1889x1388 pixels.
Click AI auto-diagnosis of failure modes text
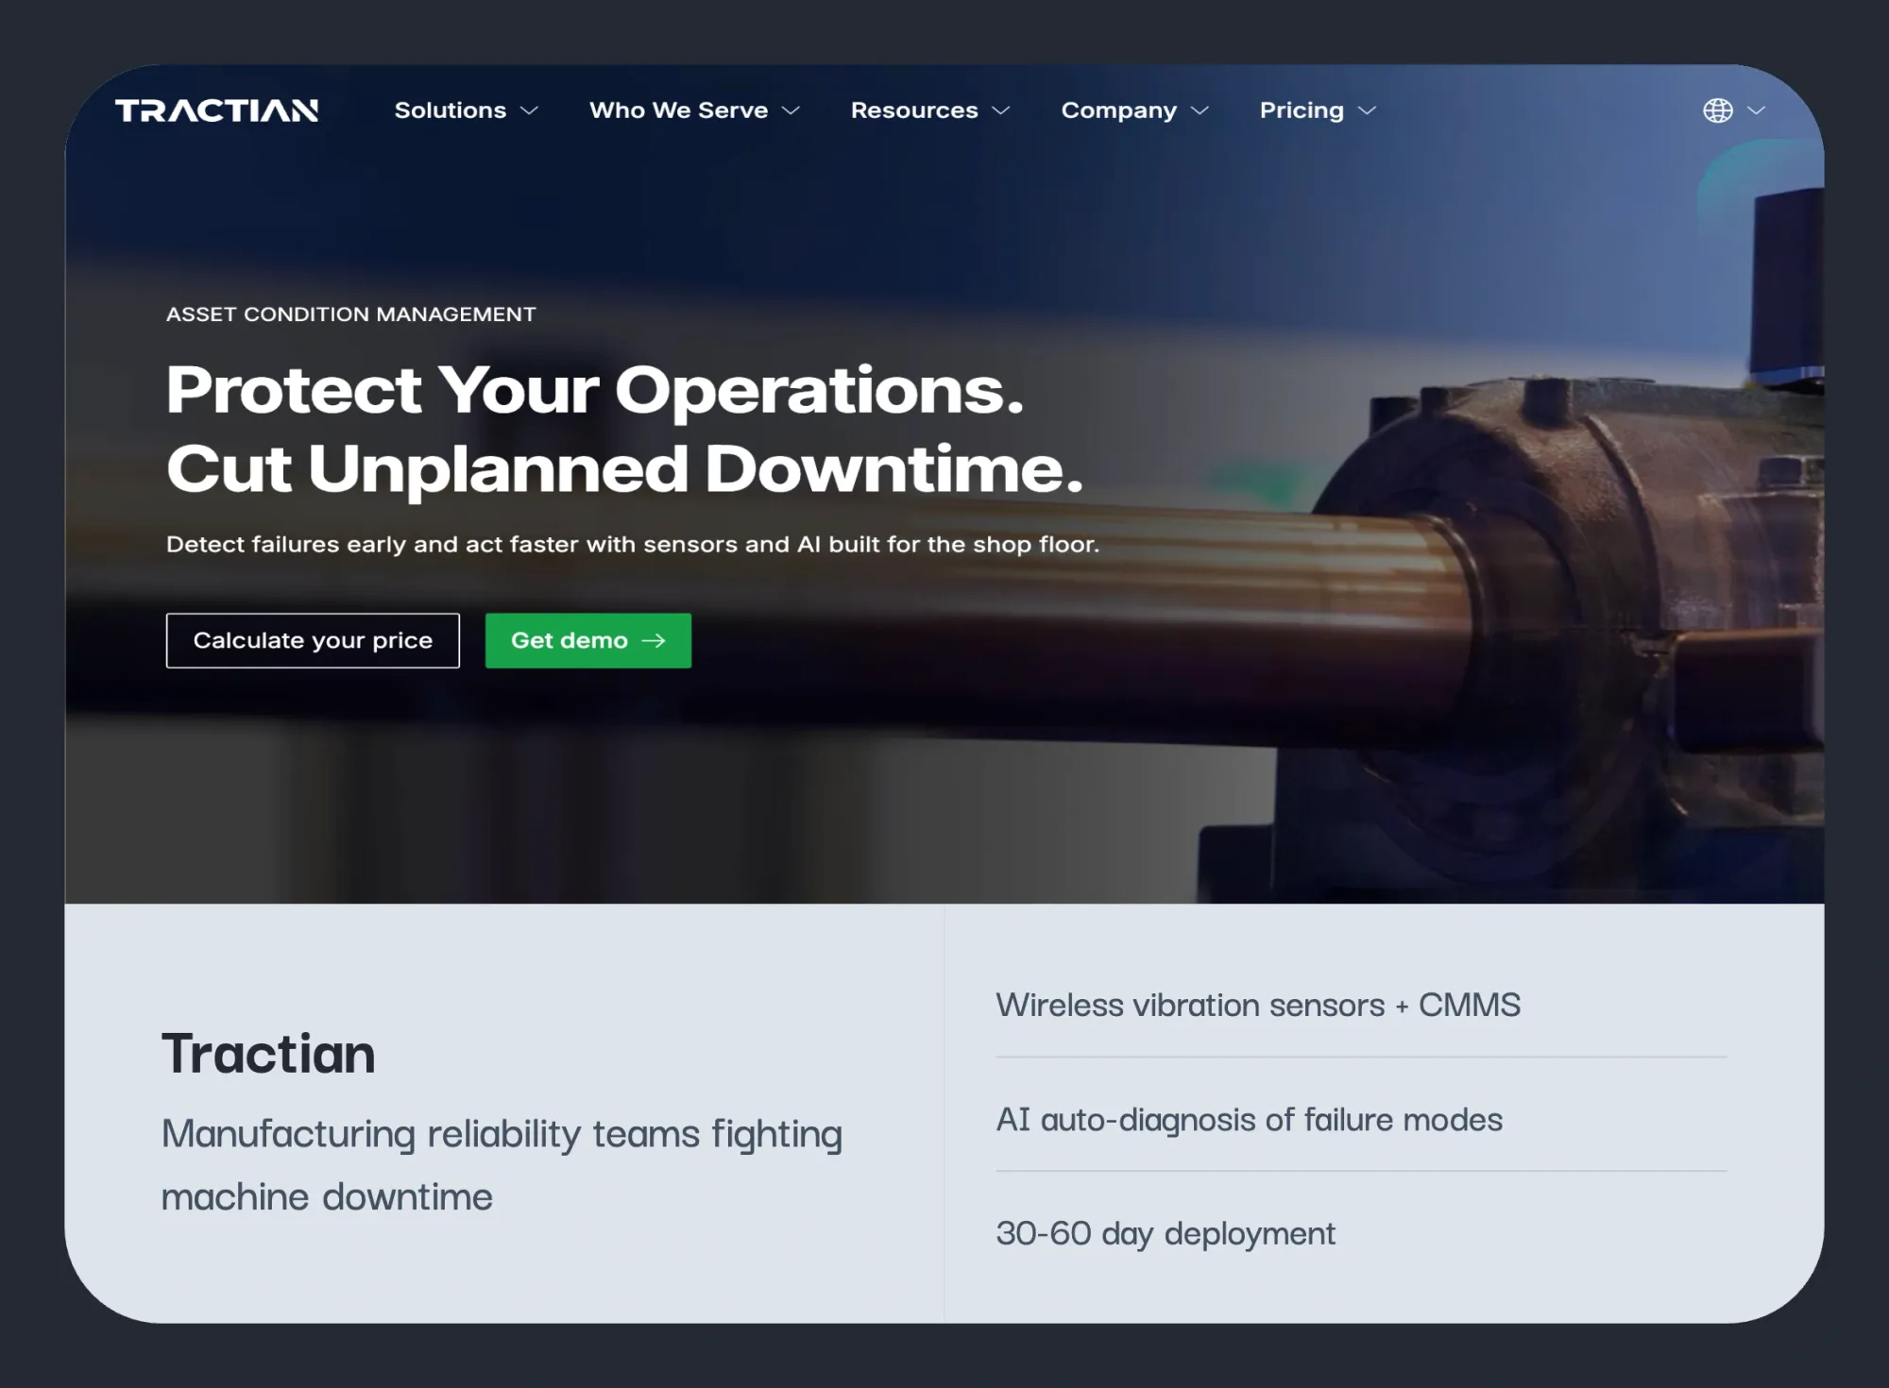[x=1249, y=1120]
